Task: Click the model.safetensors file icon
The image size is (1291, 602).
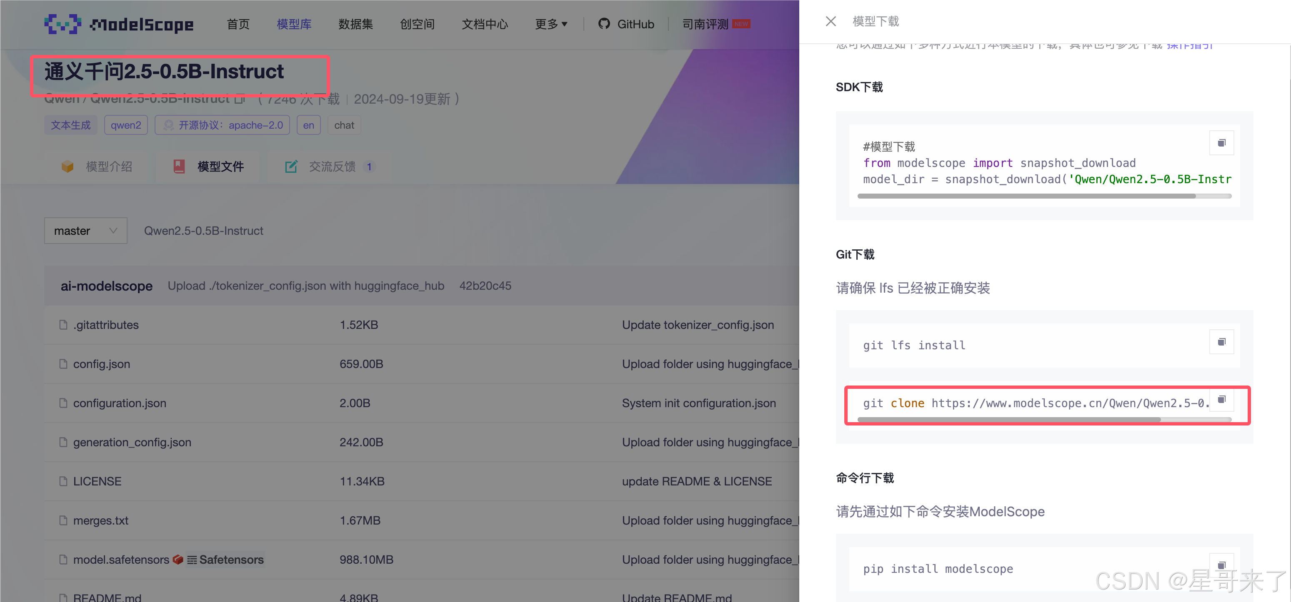Action: click(63, 560)
